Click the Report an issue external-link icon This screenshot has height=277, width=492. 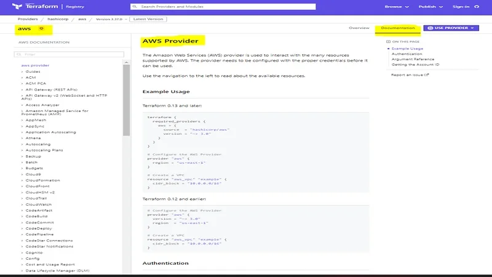[x=427, y=74]
